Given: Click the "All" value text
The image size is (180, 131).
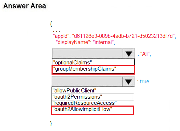Looking at the screenshot, I should pos(145,54).
